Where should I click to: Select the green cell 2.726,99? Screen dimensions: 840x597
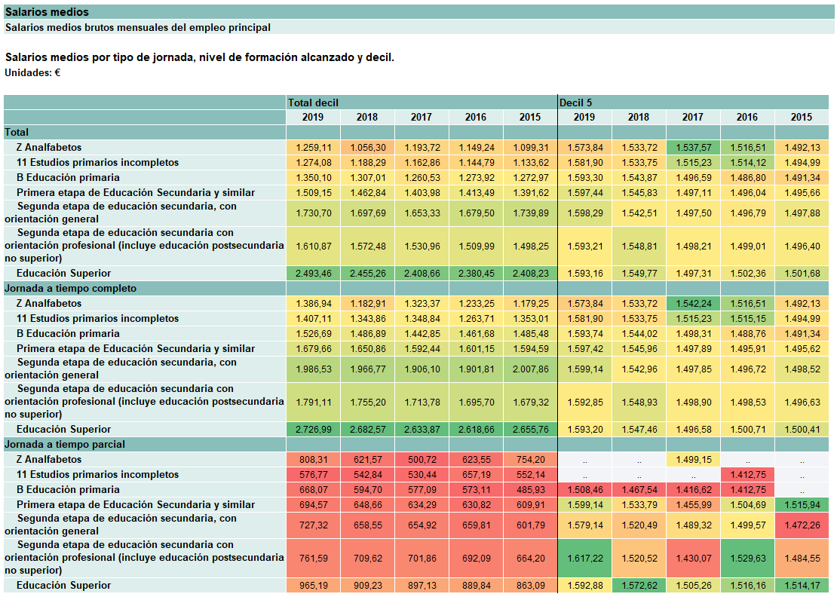coord(314,430)
